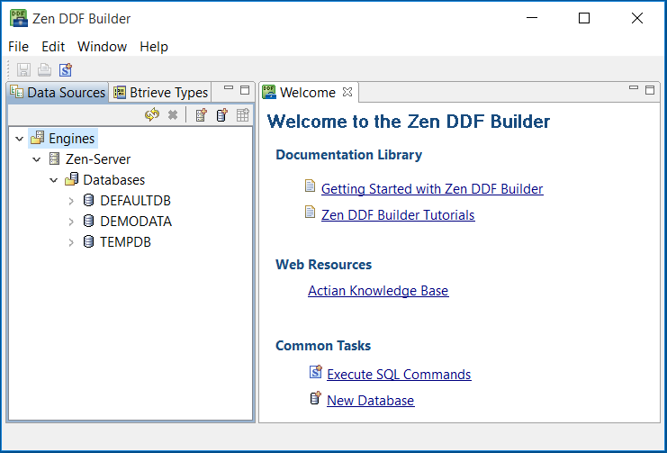This screenshot has width=667, height=453.
Task: Expand the DEMODATA database
Action: pyautogui.click(x=71, y=222)
